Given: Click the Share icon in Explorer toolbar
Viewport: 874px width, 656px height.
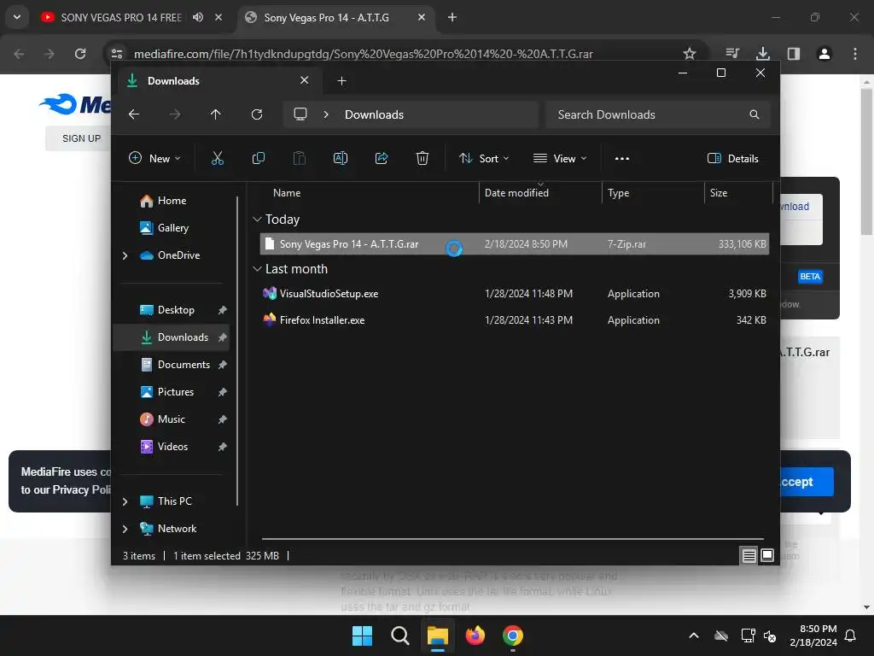Looking at the screenshot, I should click(382, 158).
